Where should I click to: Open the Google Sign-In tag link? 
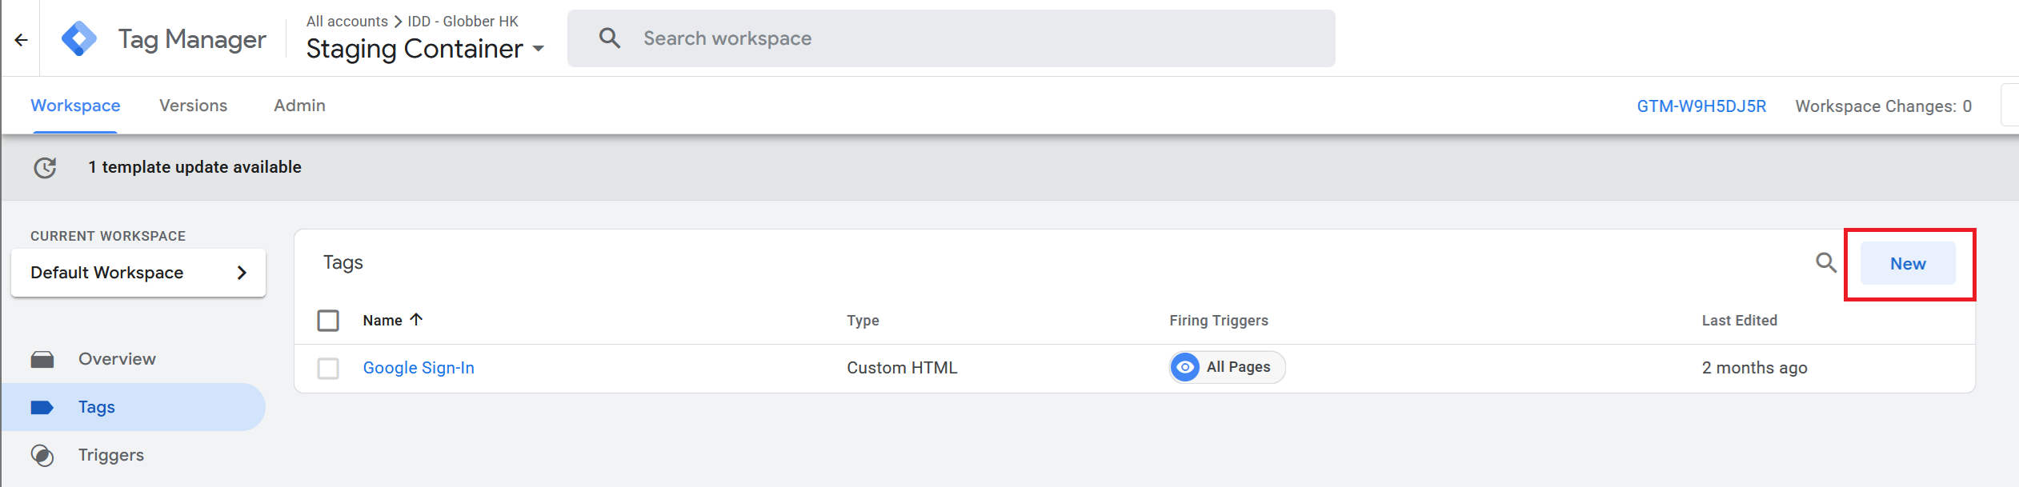pyautogui.click(x=419, y=368)
